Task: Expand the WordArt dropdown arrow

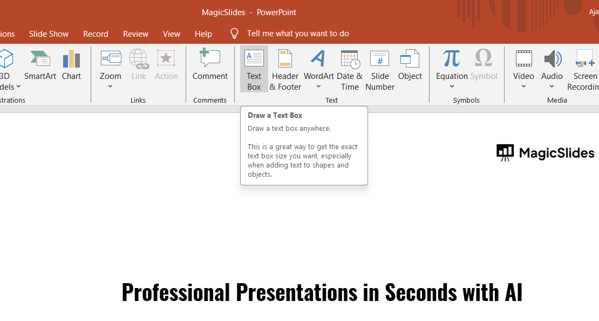Action: point(318,86)
